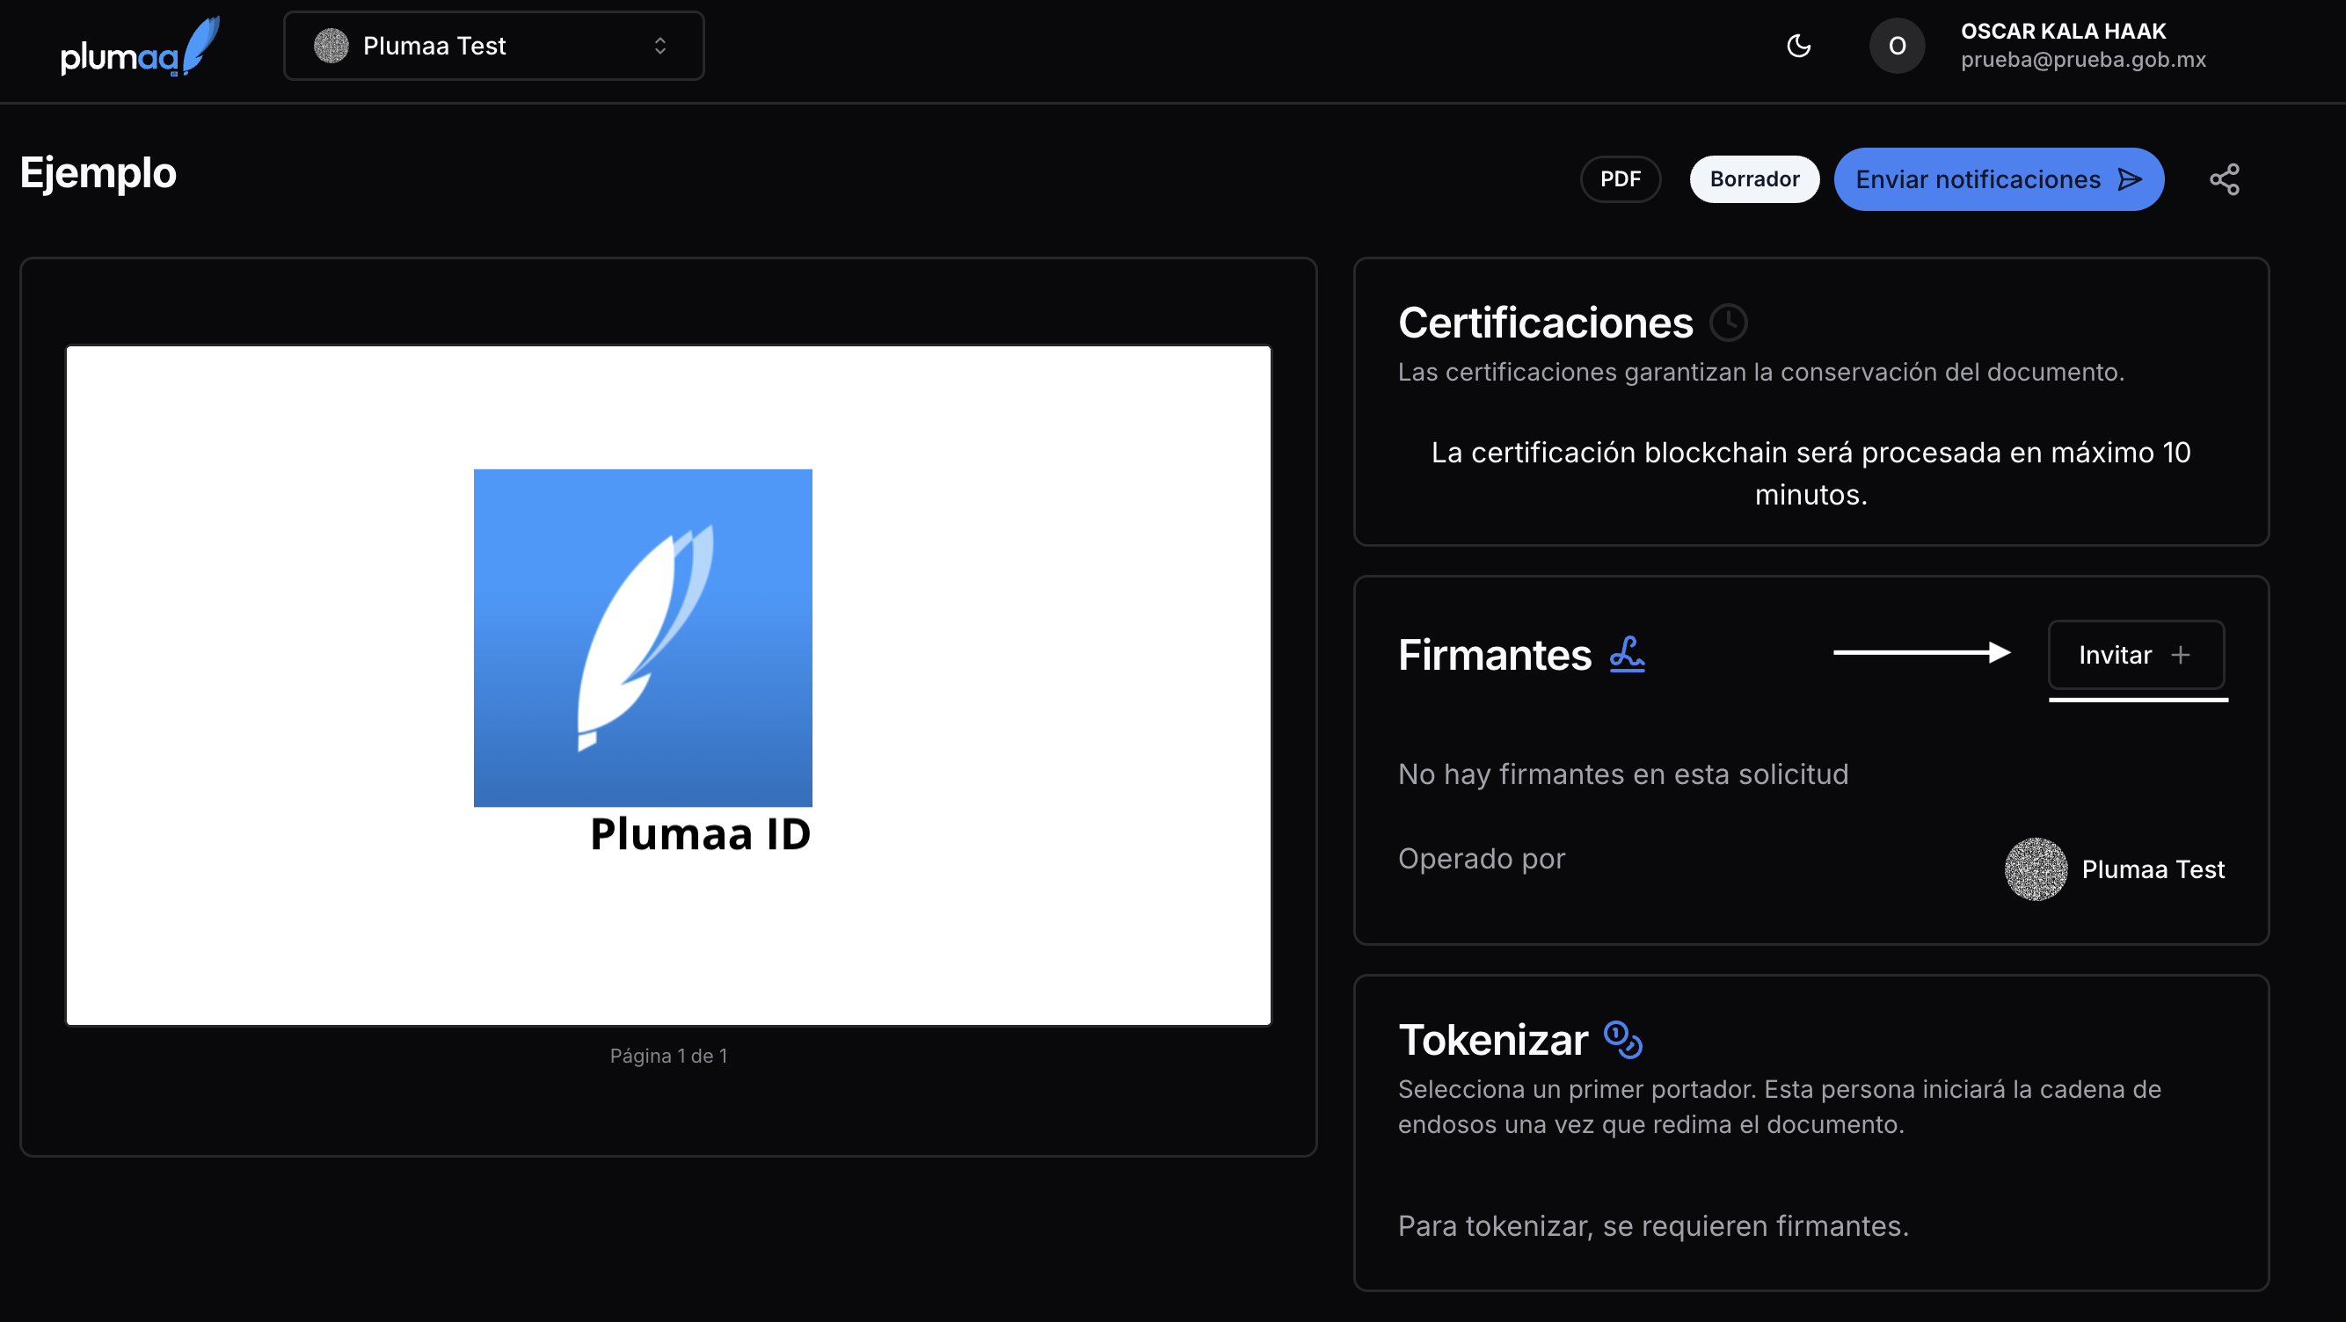
Task: Click the user email prueba@prueba.gob.mx
Action: tap(2083, 60)
